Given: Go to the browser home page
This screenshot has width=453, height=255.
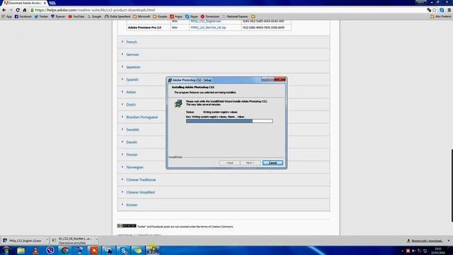Looking at the screenshot, I should click(25, 10).
